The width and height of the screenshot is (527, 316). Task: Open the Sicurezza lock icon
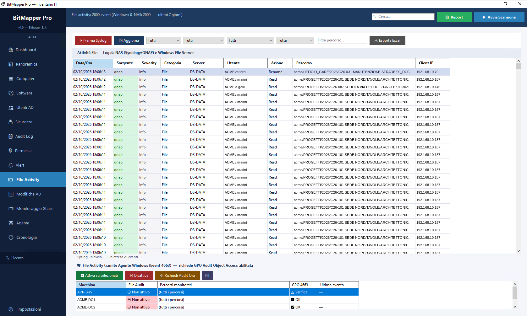coord(11,122)
